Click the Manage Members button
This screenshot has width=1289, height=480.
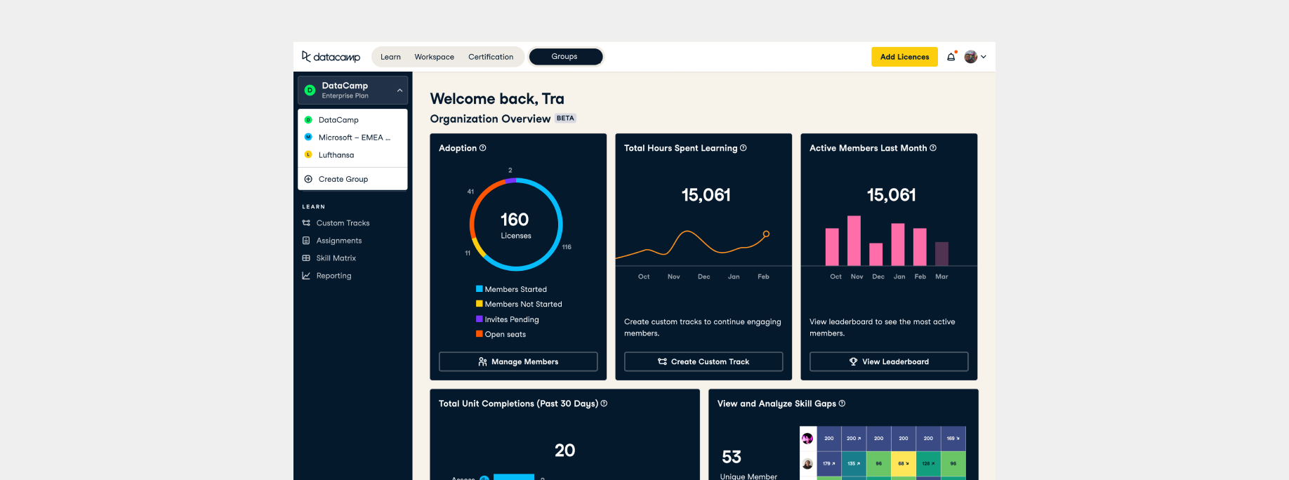coord(518,361)
